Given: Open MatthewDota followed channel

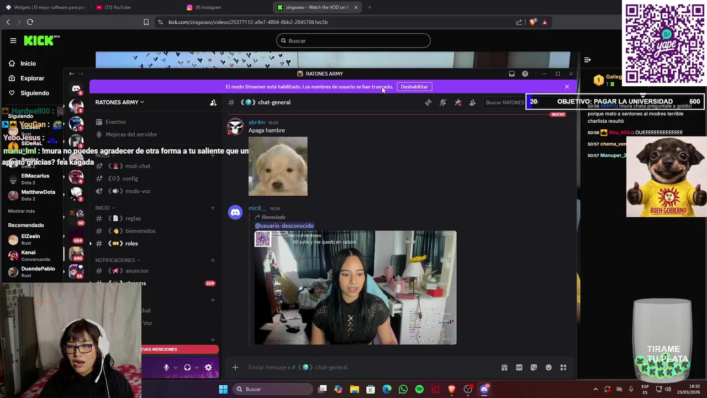Looking at the screenshot, I should coord(32,195).
